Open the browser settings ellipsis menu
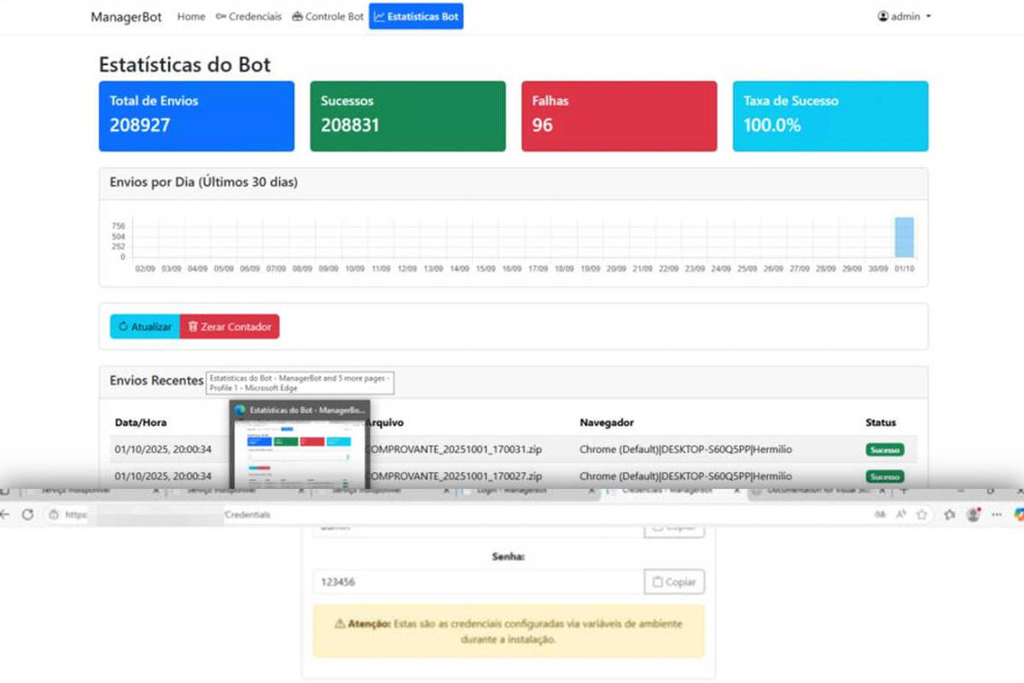This screenshot has height=683, width=1024. tap(996, 515)
